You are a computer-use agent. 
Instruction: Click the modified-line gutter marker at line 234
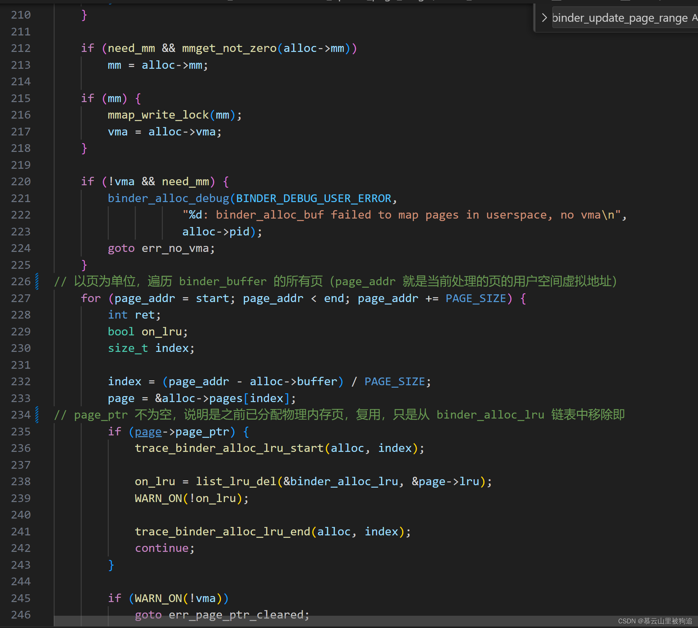coord(37,415)
